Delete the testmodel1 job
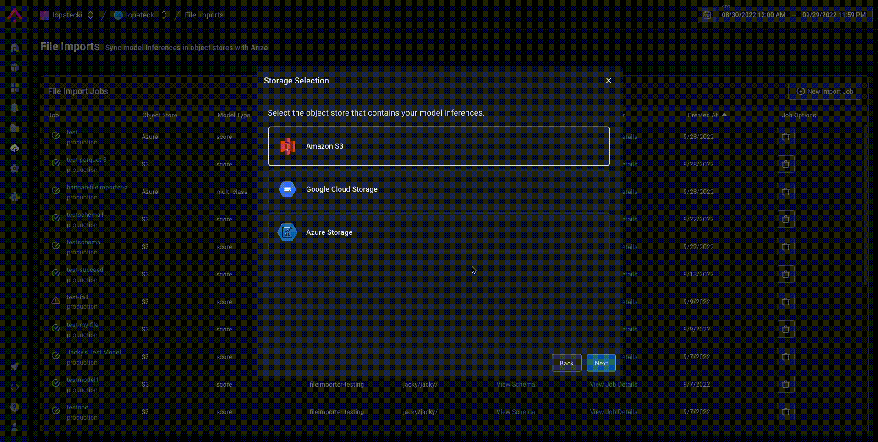Screen dimensions: 878x442 click(785, 384)
